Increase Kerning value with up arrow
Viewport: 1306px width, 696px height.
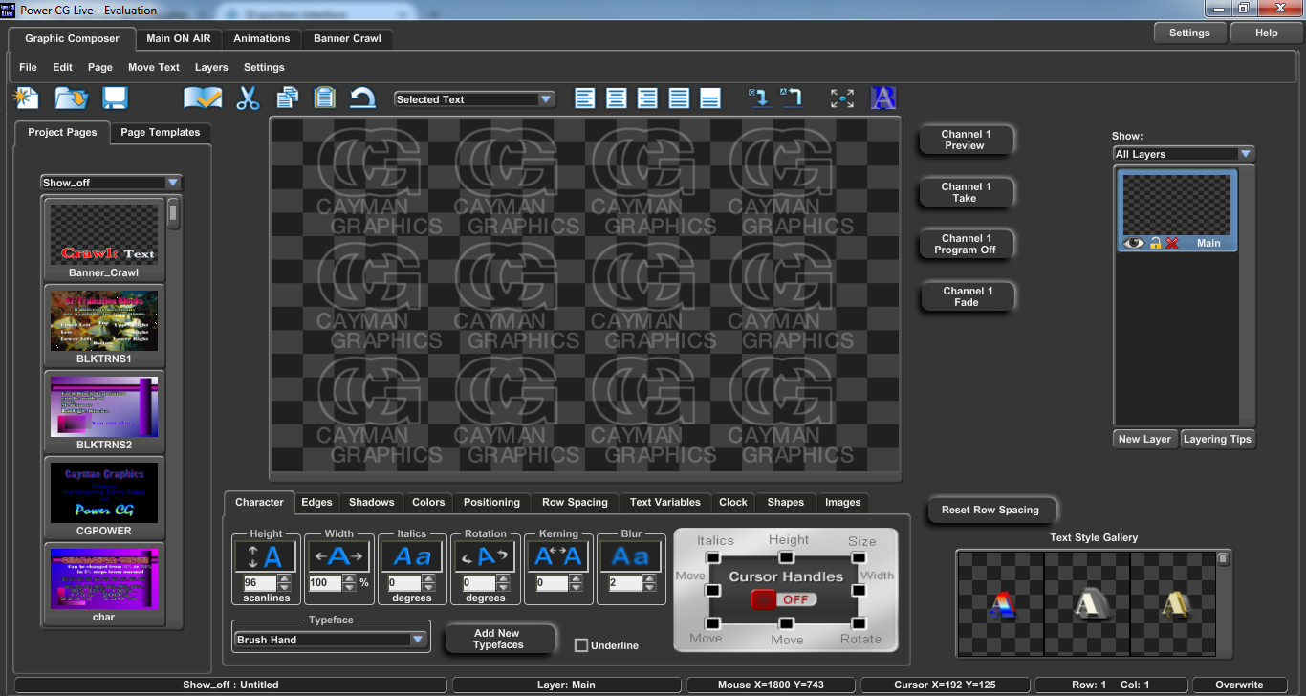coord(577,578)
